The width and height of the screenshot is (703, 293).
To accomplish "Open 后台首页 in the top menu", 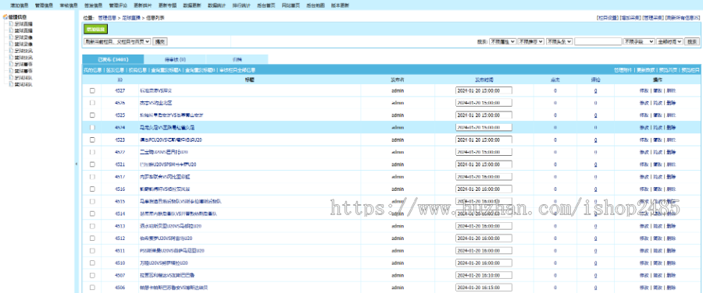I will [x=266, y=5].
